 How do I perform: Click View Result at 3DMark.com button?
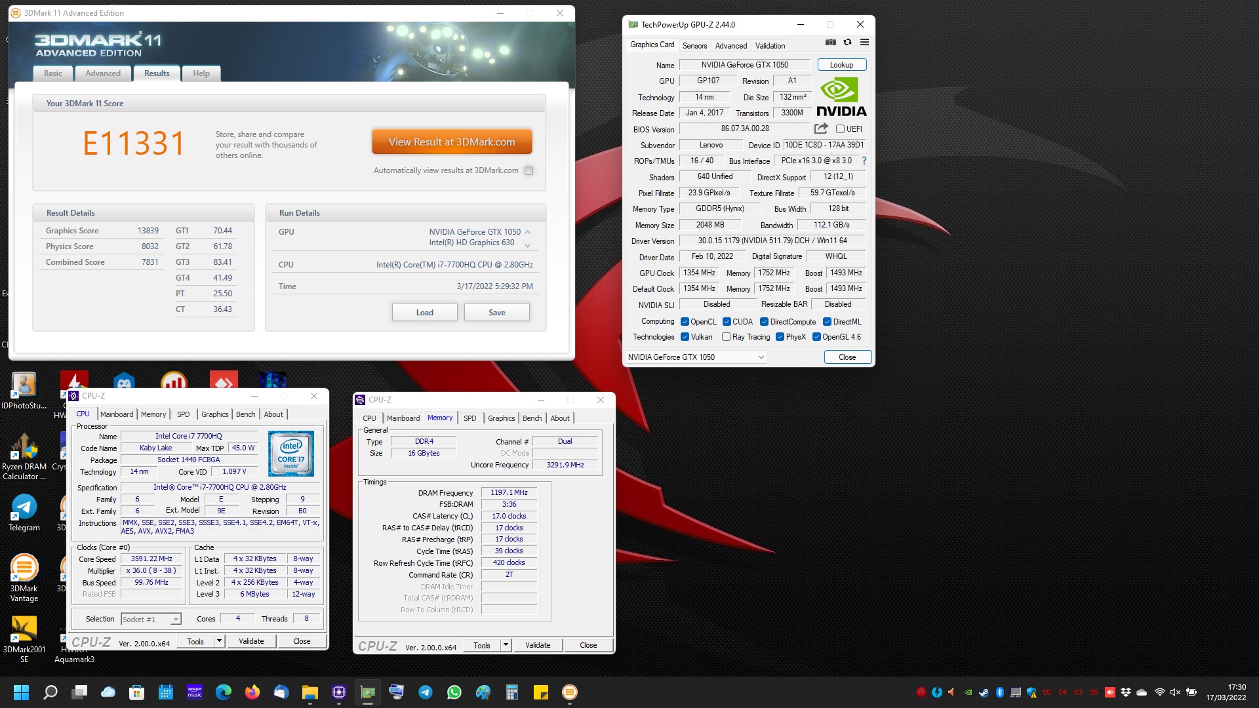click(x=452, y=142)
